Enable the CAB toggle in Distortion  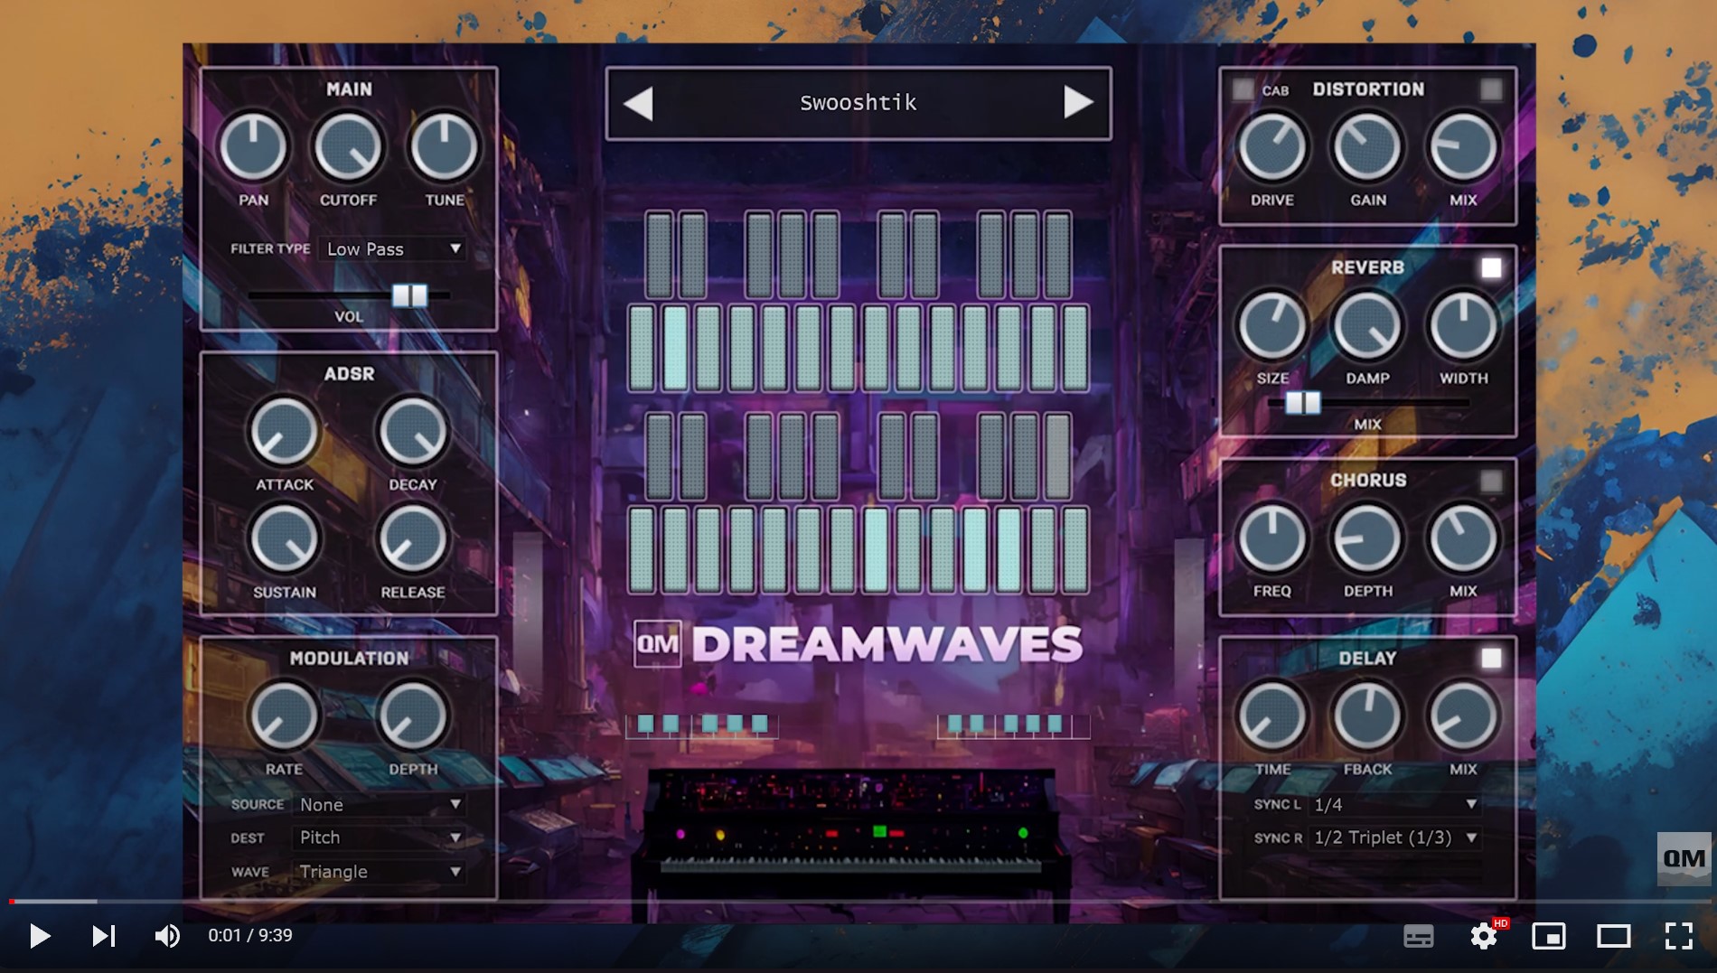(1242, 89)
